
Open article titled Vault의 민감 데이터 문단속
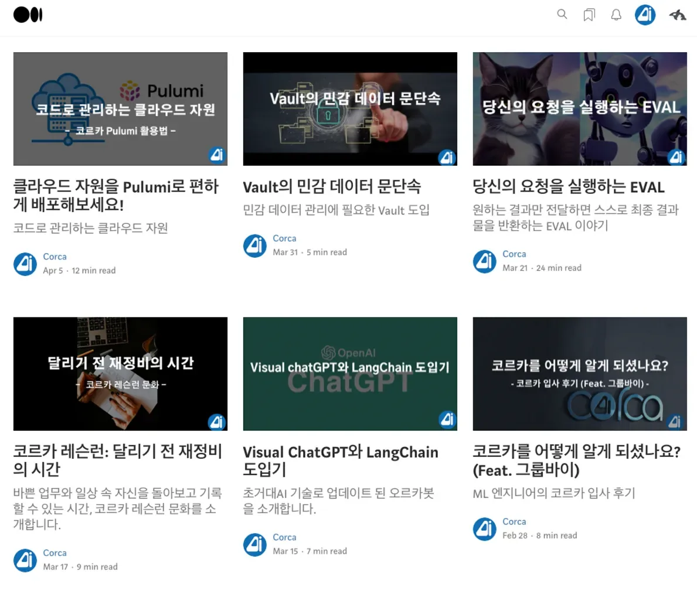click(x=332, y=186)
